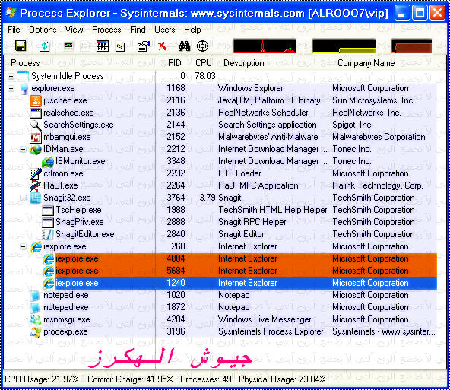
Task: Expand the System Idle Process node
Action: click(11, 76)
